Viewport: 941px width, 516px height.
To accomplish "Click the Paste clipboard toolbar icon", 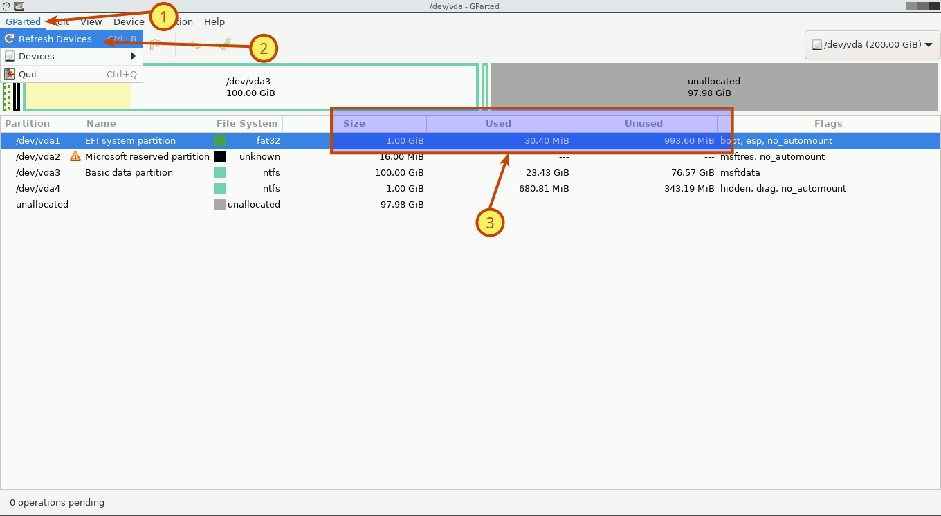I will (x=156, y=45).
